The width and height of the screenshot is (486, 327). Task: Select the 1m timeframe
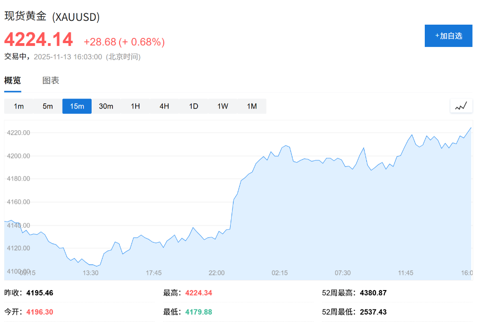coord(19,106)
